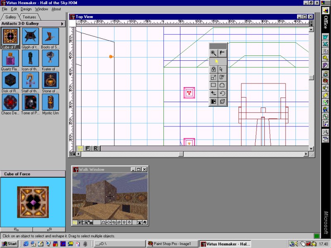Select the 3D cube tool in palette

pyautogui.click(x=222, y=102)
